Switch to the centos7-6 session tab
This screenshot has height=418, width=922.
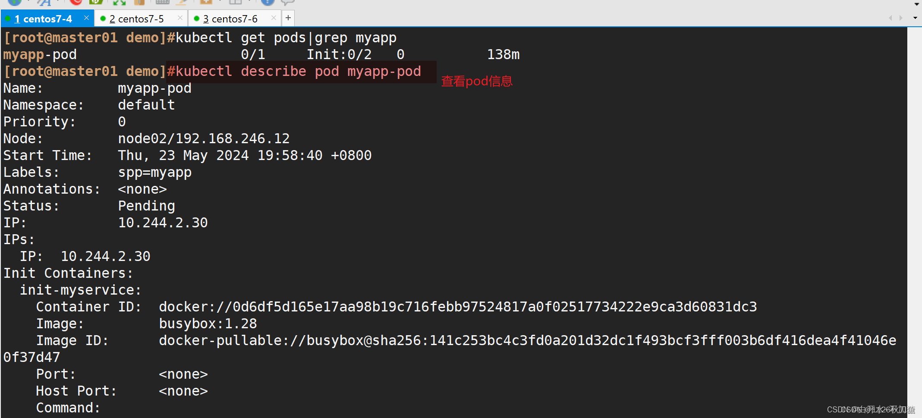tap(230, 19)
